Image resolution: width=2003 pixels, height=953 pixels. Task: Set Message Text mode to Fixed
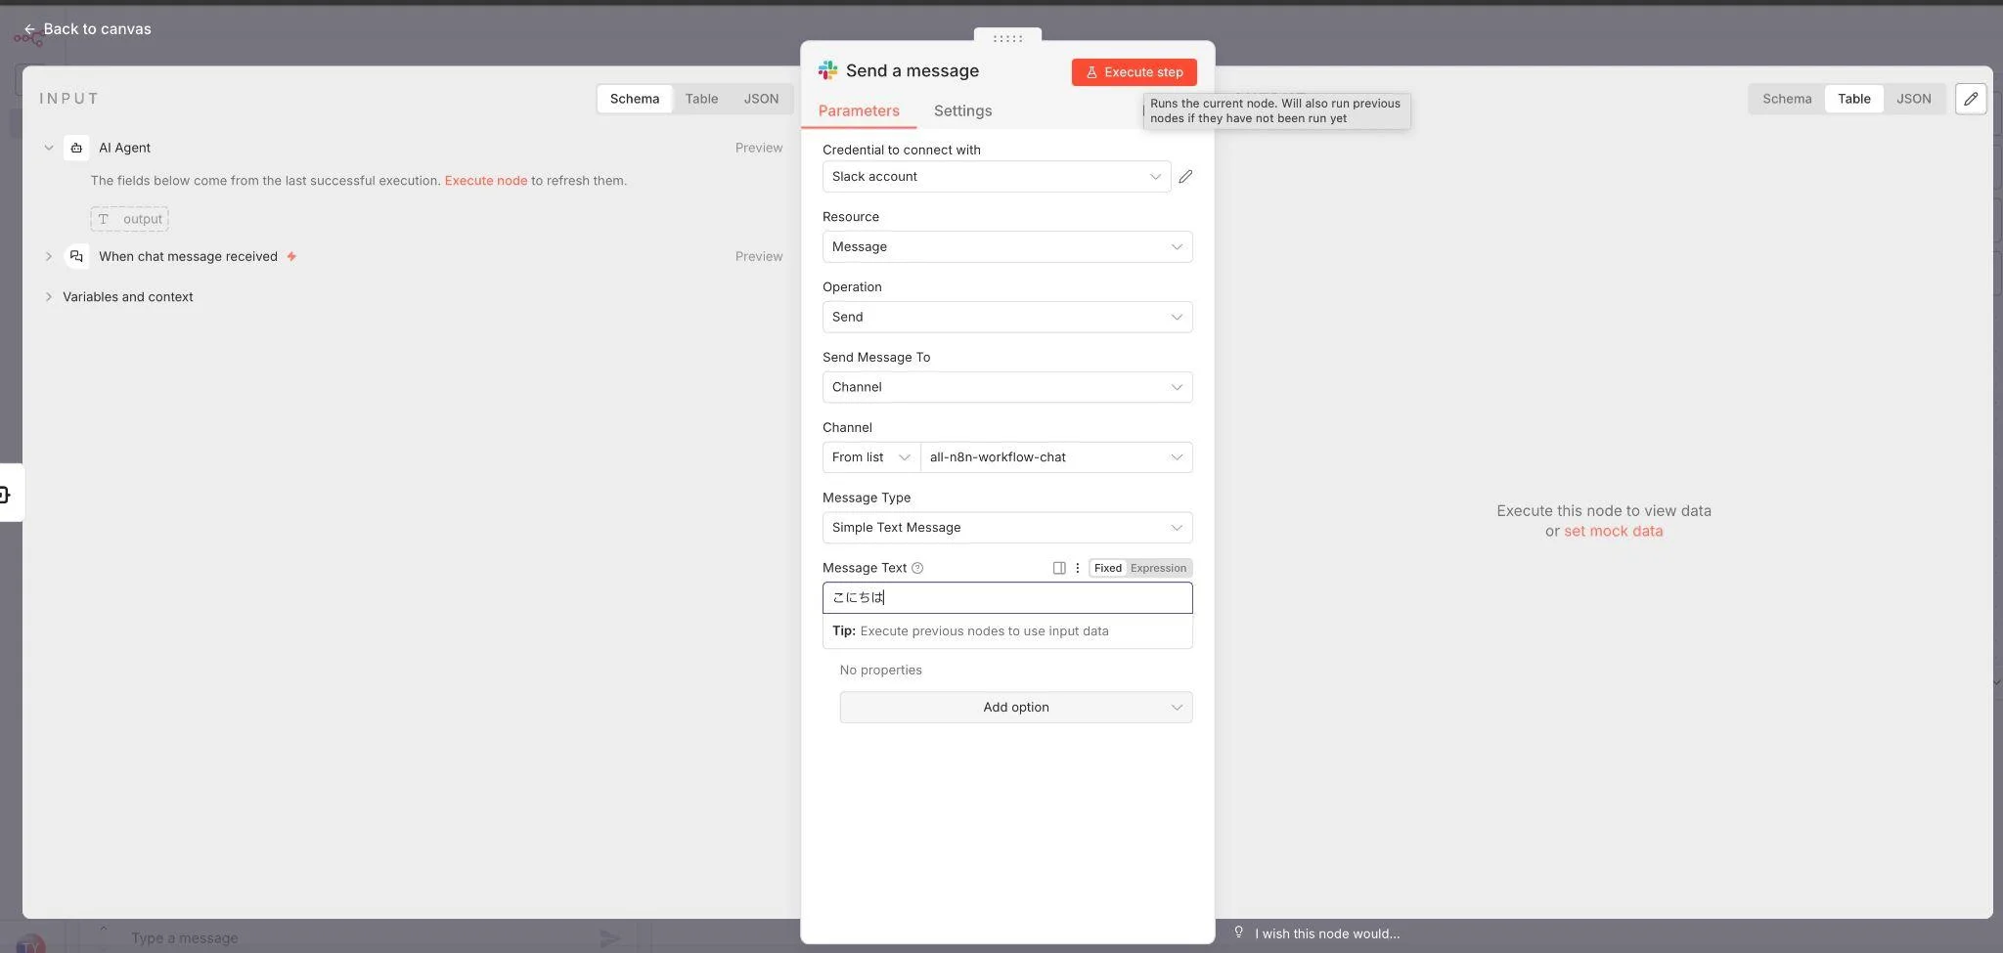(x=1107, y=568)
